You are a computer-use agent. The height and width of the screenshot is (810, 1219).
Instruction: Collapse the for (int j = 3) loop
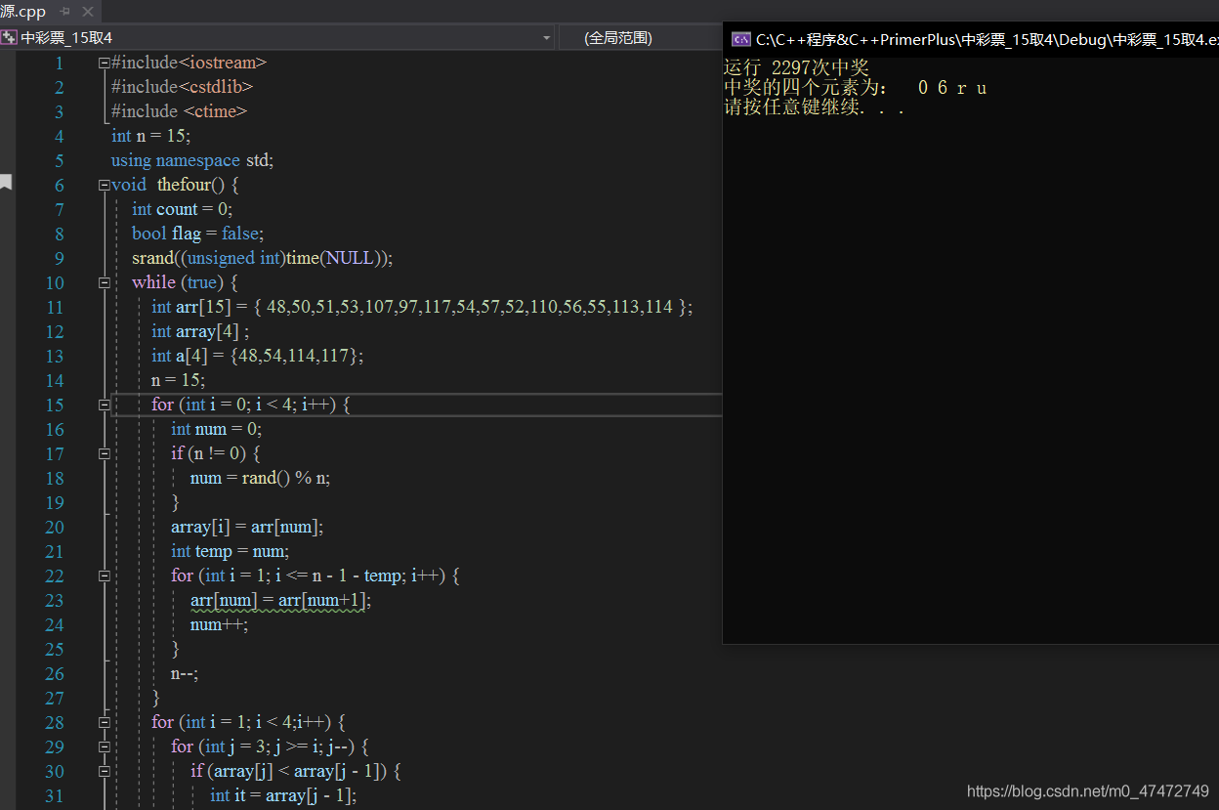click(x=105, y=746)
